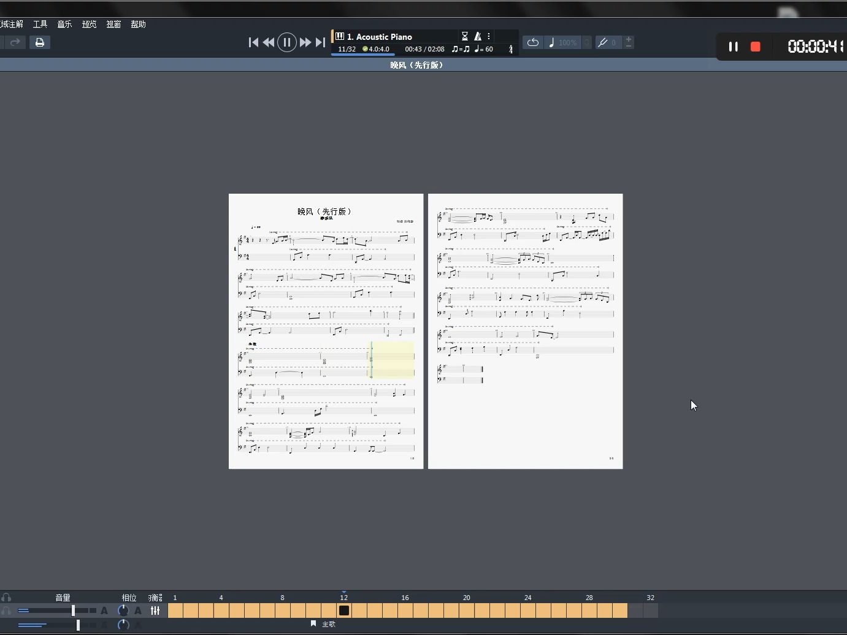Image resolution: width=847 pixels, height=635 pixels.
Task: Select bar 1 in the timeline
Action: (175, 610)
